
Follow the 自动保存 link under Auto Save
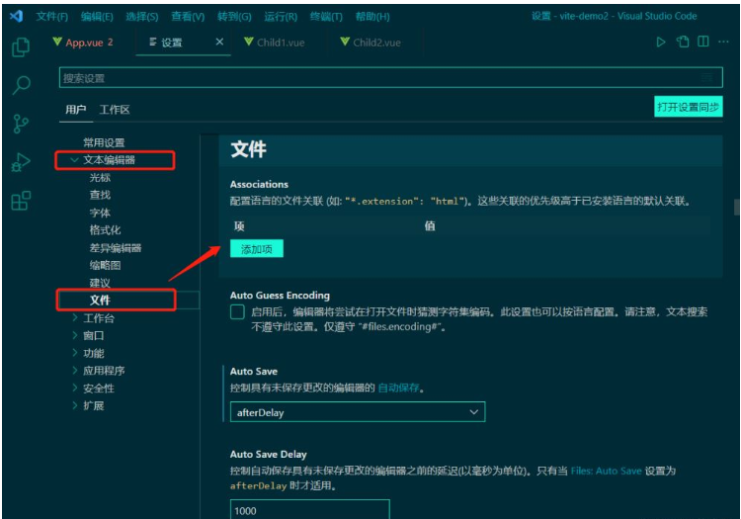tap(398, 389)
